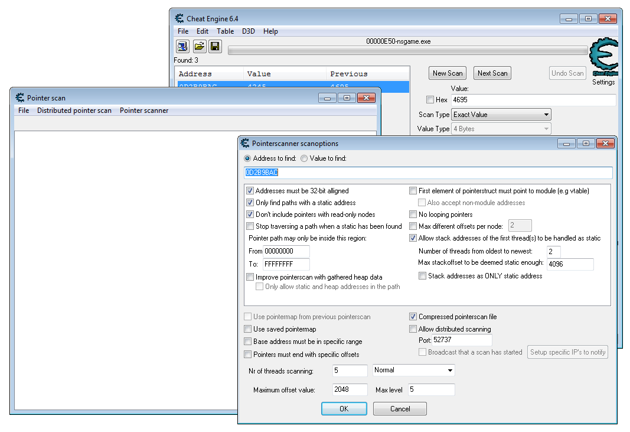This screenshot has width=630, height=432.
Task: Open the process selector icon in Cheat Engine
Action: [x=182, y=47]
